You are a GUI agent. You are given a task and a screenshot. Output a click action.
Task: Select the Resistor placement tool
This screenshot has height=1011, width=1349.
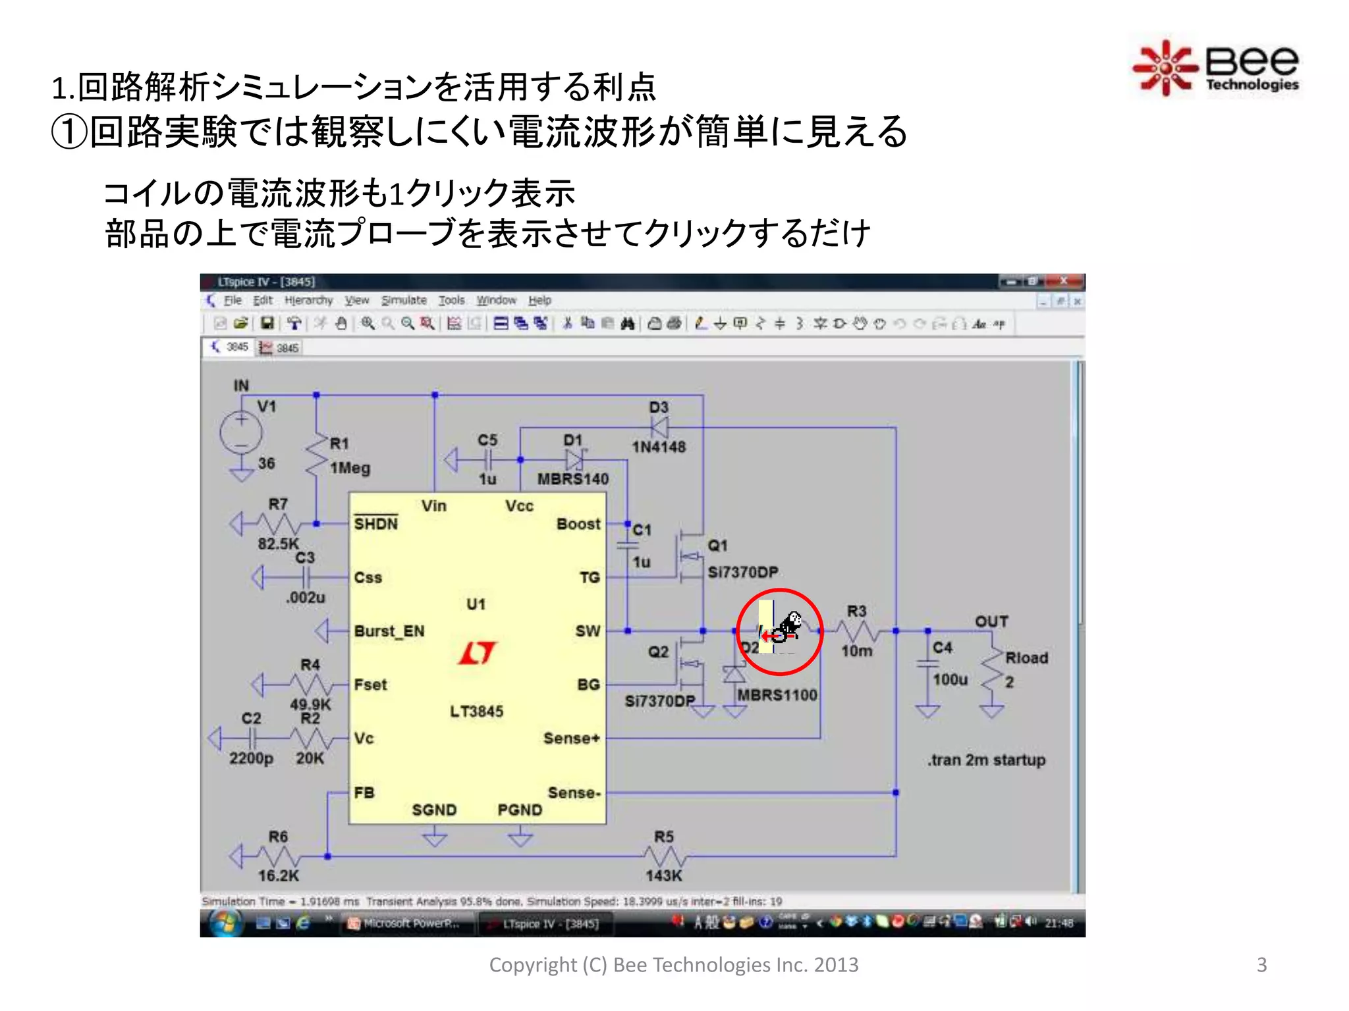[760, 323]
